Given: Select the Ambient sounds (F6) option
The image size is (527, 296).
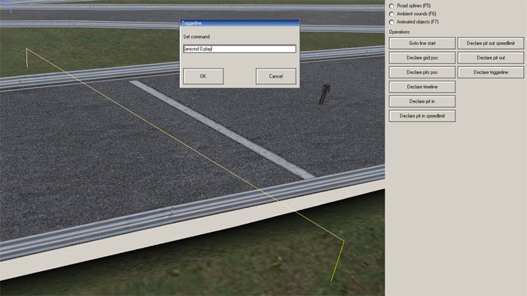Looking at the screenshot, I should (391, 14).
